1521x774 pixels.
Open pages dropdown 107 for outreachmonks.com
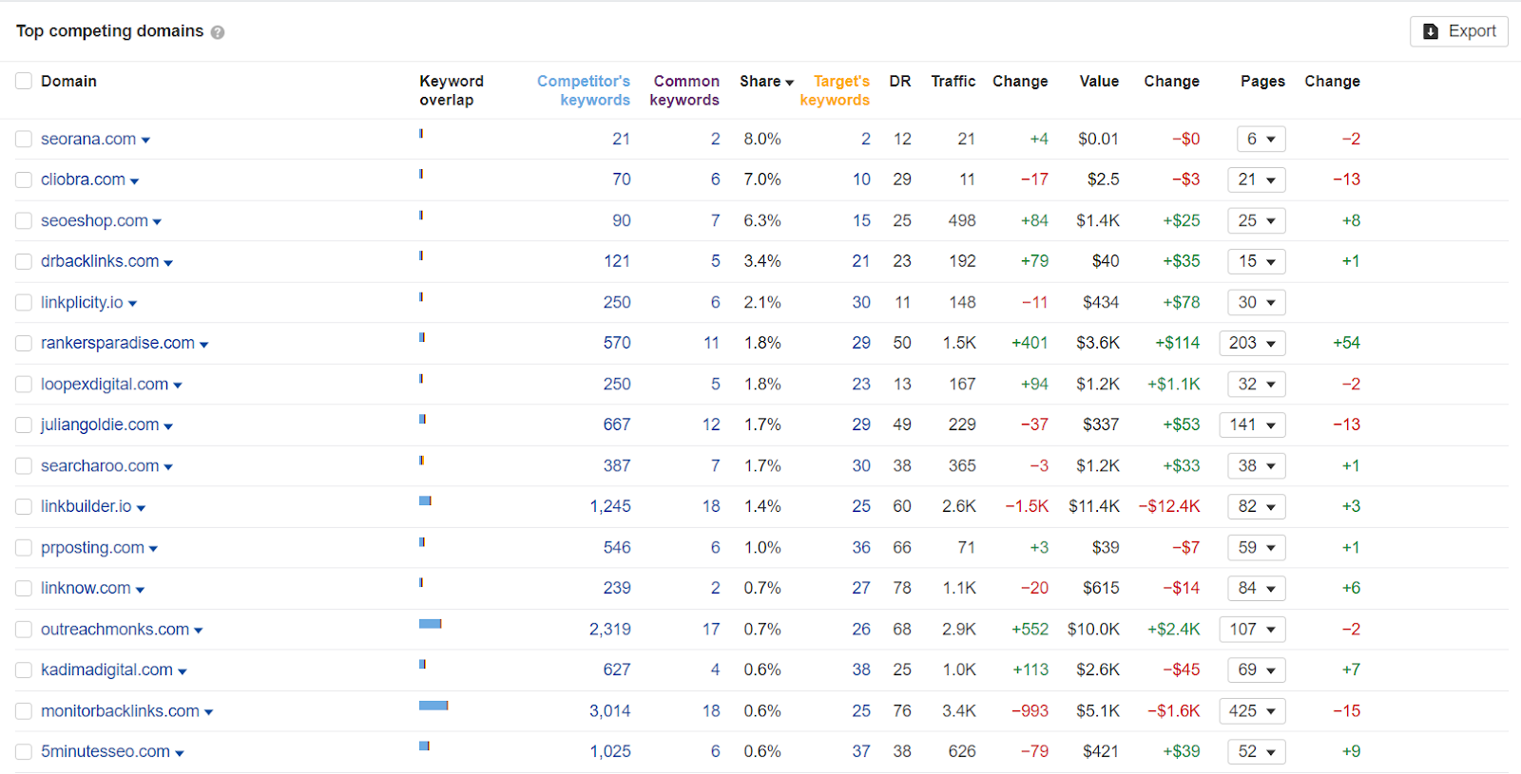click(x=1253, y=629)
